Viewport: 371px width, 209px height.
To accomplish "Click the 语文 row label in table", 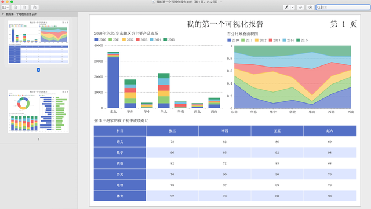I will [x=120, y=142].
